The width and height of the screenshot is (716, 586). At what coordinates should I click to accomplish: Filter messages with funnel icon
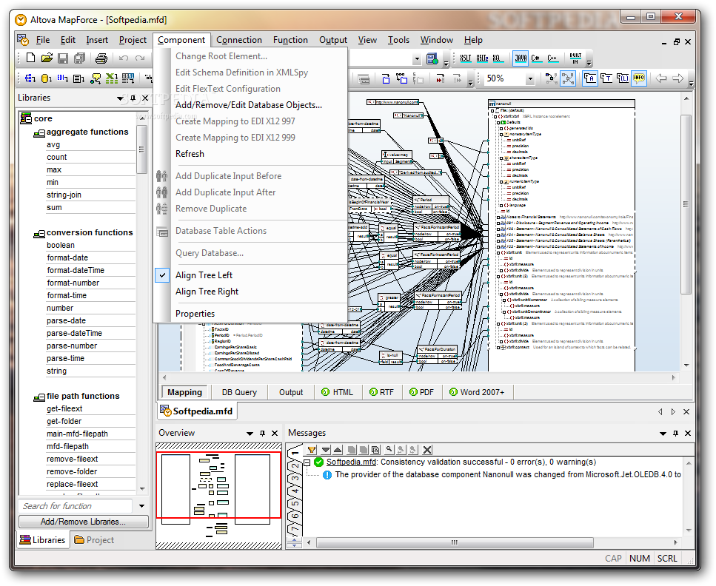(312, 450)
